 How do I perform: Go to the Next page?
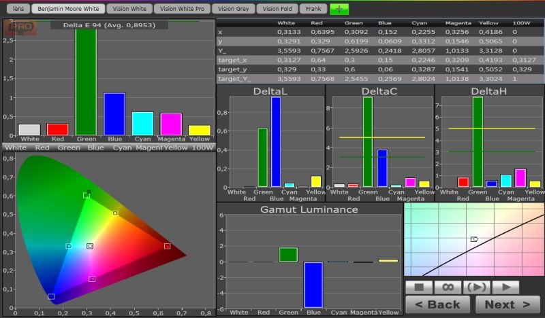(508, 304)
